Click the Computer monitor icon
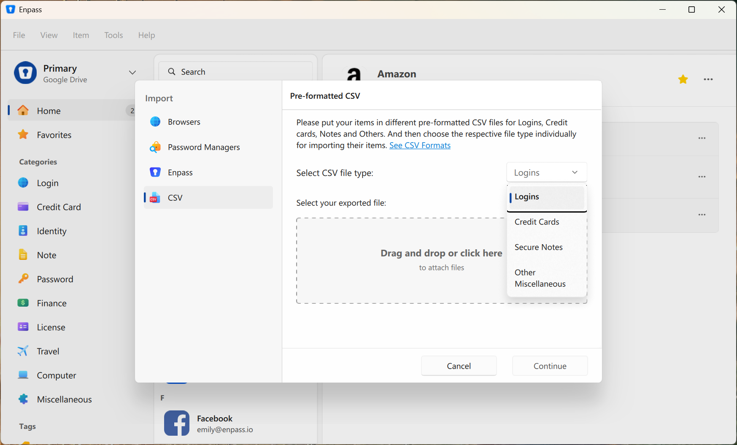This screenshot has height=445, width=737. coord(23,375)
